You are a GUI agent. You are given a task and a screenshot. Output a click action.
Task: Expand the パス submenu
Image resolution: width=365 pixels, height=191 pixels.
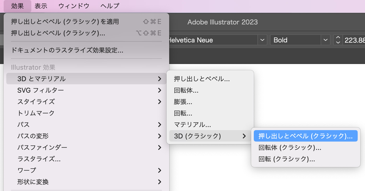[x=86, y=124]
